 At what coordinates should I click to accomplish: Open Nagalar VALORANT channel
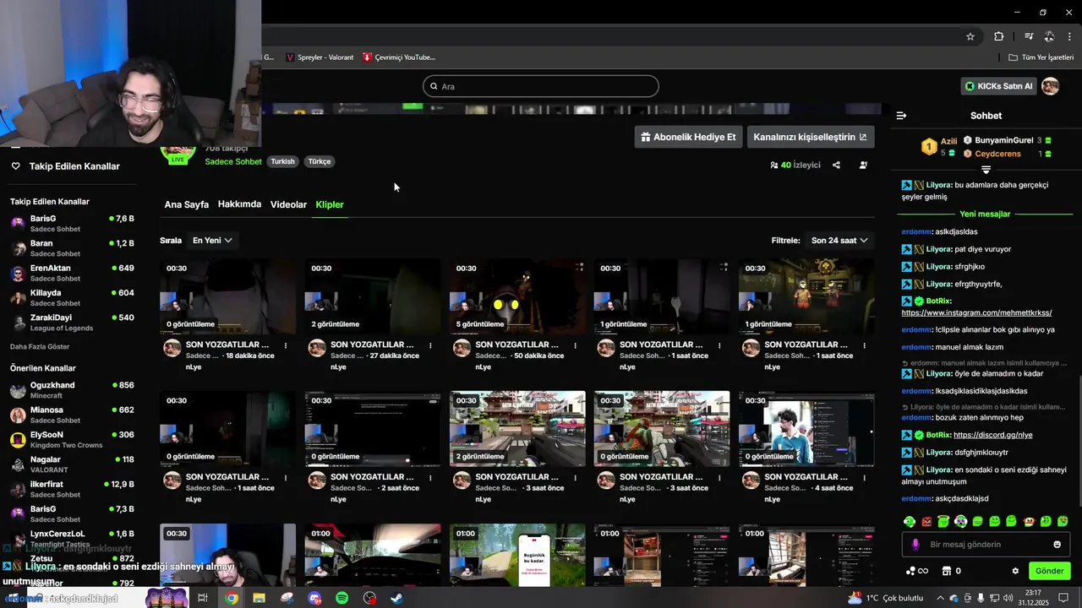(72, 464)
